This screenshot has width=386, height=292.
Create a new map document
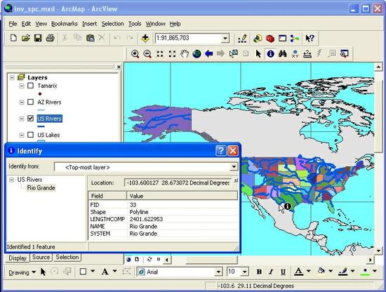pyautogui.click(x=13, y=39)
